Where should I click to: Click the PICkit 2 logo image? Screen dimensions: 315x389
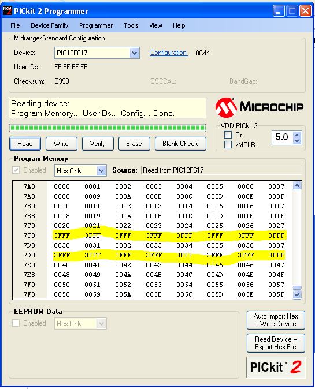pyautogui.click(x=276, y=367)
